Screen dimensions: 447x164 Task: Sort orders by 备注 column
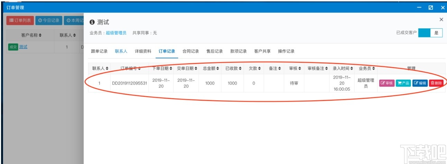275,69
